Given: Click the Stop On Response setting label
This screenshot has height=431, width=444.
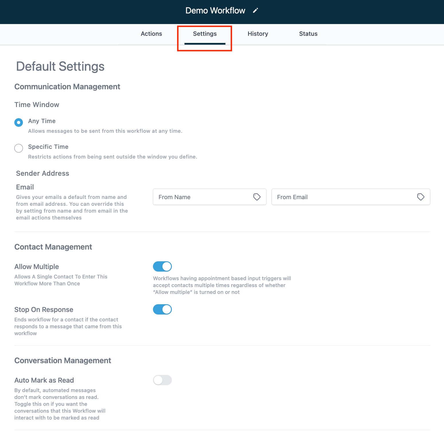Looking at the screenshot, I should 44,310.
